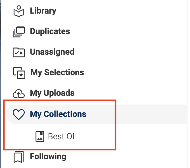Open the Library section label

[43, 11]
